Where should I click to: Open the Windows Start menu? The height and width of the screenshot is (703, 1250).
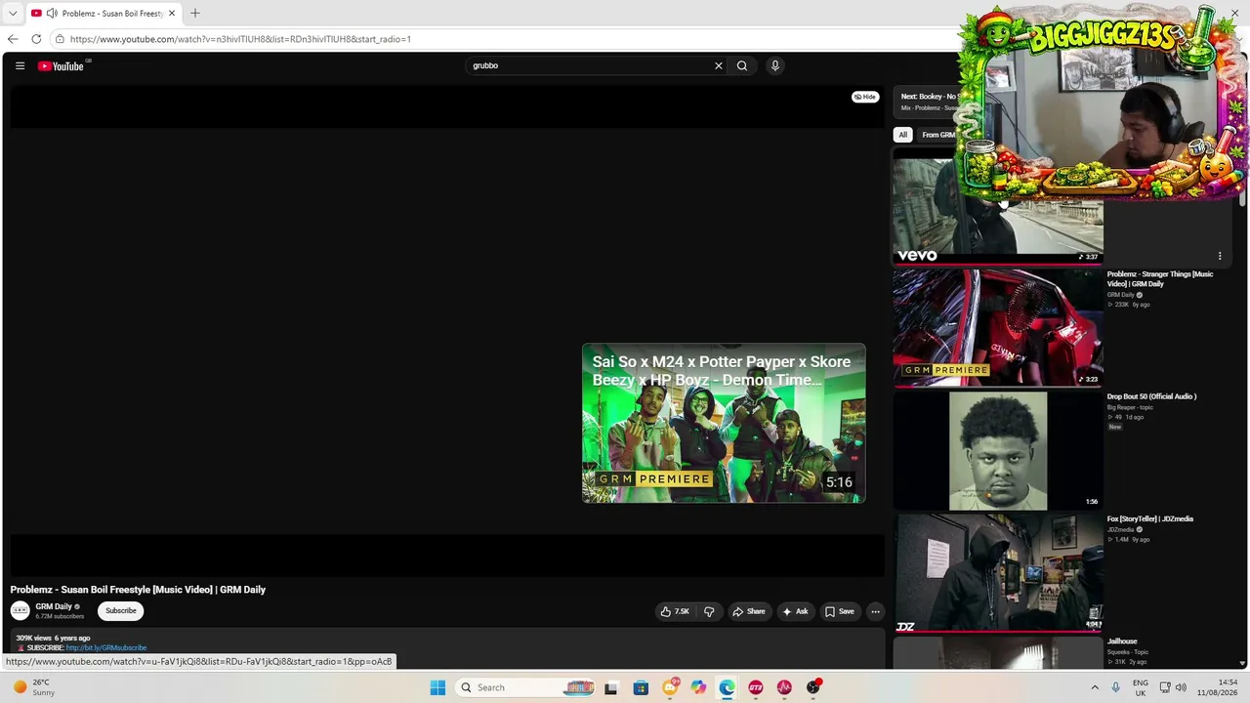(437, 687)
